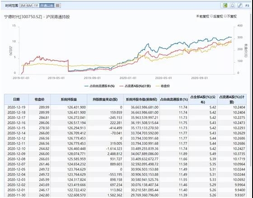Sort by the 日期 column header
Viewport: 253px width, 198px height.
coord(16,99)
